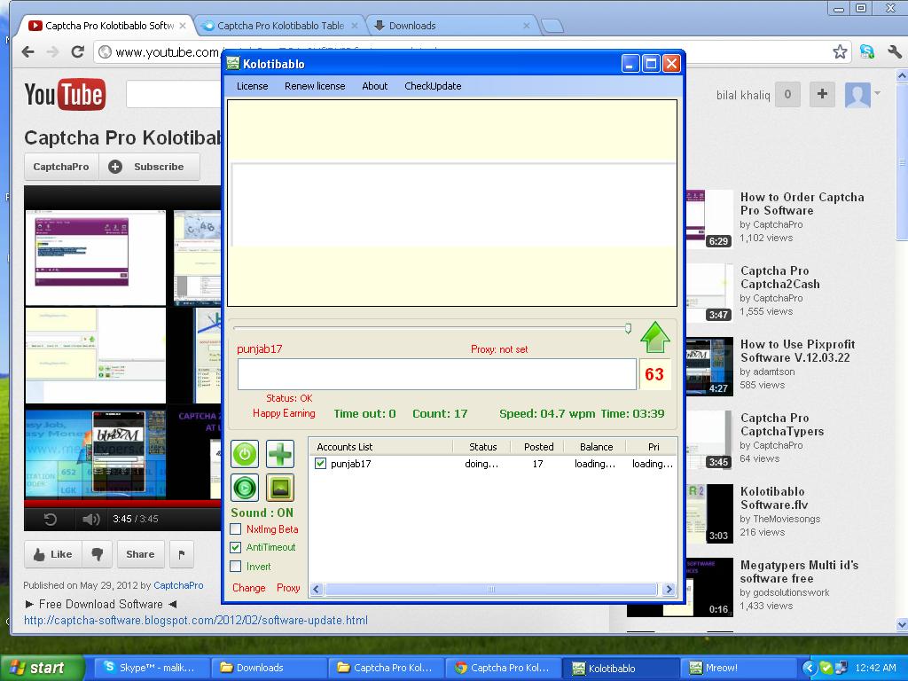
Task: Open the Renew license menu
Action: pyautogui.click(x=315, y=86)
